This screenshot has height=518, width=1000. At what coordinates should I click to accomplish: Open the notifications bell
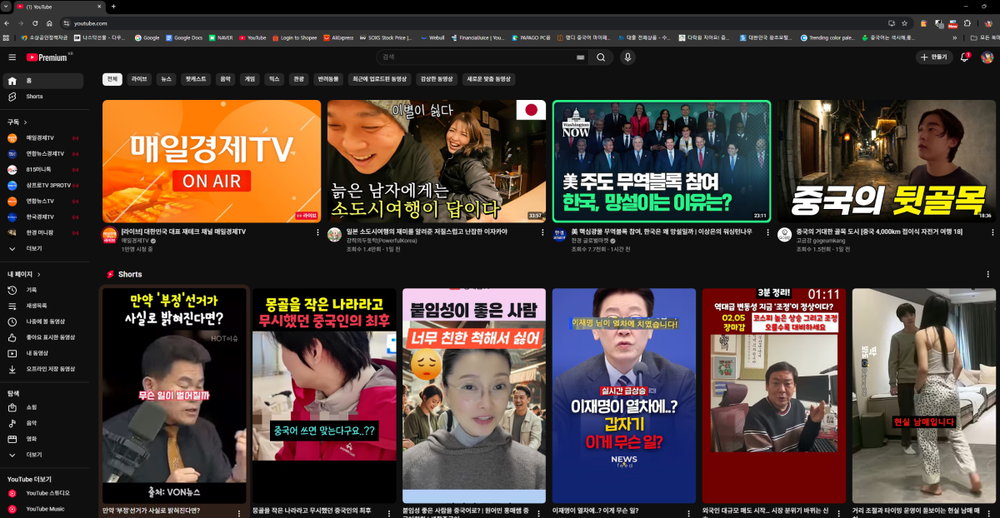(964, 57)
